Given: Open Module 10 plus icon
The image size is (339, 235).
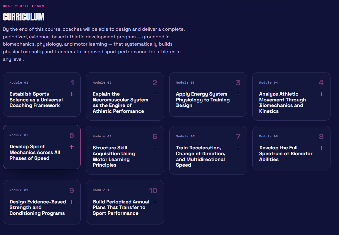Looking at the screenshot, I should [155, 202].
